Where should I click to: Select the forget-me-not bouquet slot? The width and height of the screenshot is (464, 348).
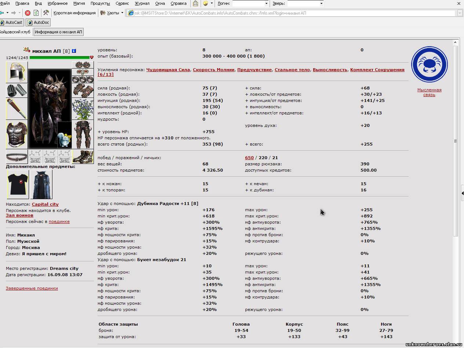coord(83,109)
